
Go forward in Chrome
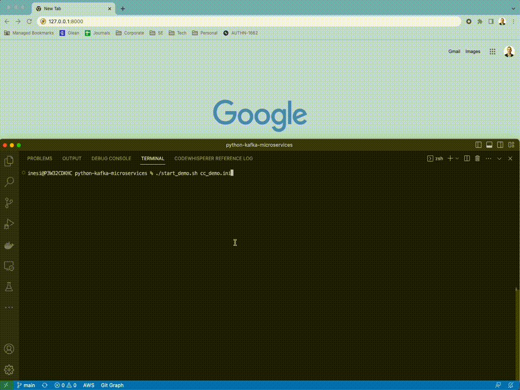18,21
